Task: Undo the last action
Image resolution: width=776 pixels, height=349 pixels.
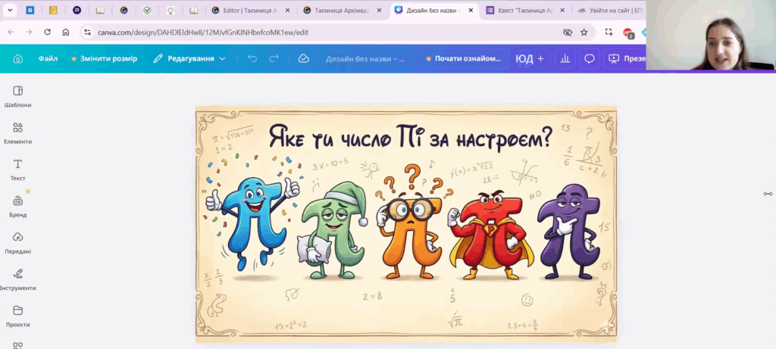Action: click(252, 58)
